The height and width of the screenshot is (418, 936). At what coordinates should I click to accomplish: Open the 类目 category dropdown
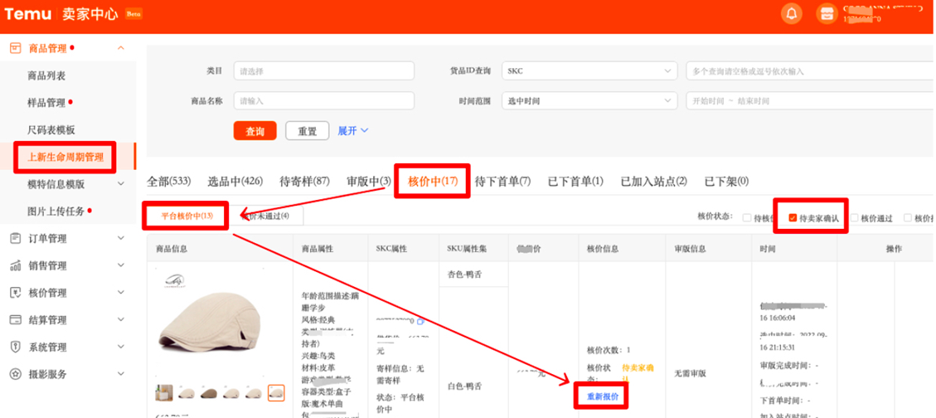[323, 71]
